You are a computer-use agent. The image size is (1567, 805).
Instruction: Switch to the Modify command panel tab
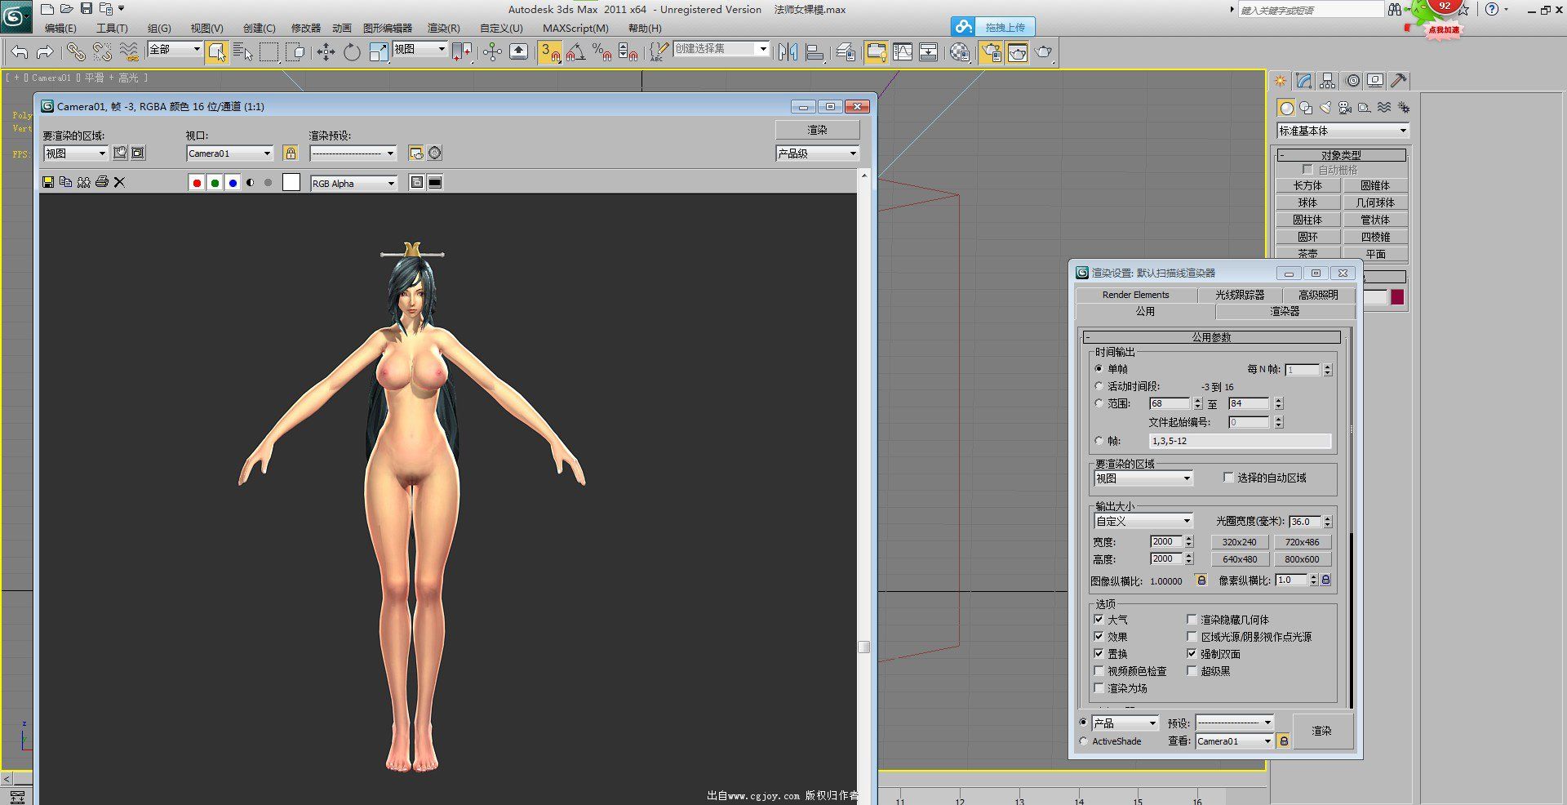point(1304,81)
